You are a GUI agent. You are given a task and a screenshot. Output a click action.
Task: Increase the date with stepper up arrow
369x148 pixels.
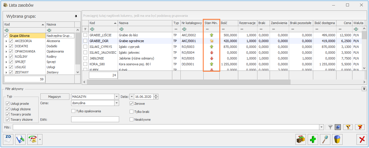[156, 95]
